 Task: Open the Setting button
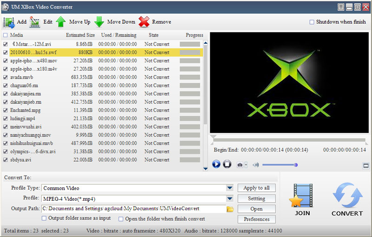click(x=257, y=198)
